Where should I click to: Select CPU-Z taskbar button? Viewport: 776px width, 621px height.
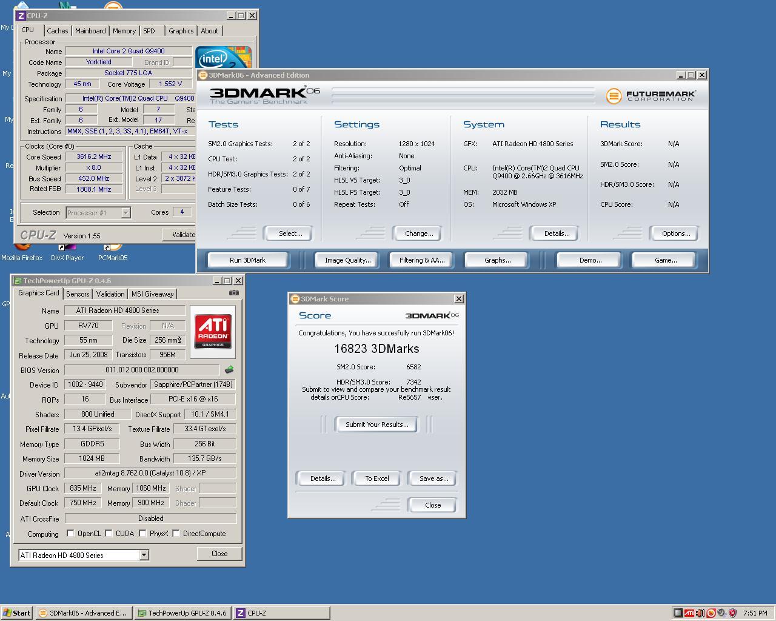pyautogui.click(x=281, y=613)
